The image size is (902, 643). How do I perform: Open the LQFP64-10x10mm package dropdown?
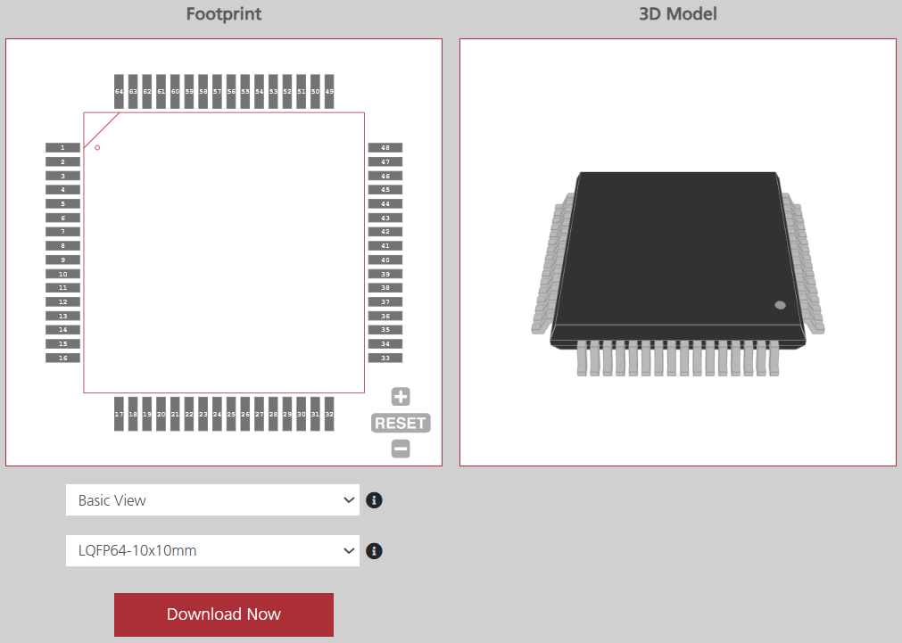(x=211, y=551)
